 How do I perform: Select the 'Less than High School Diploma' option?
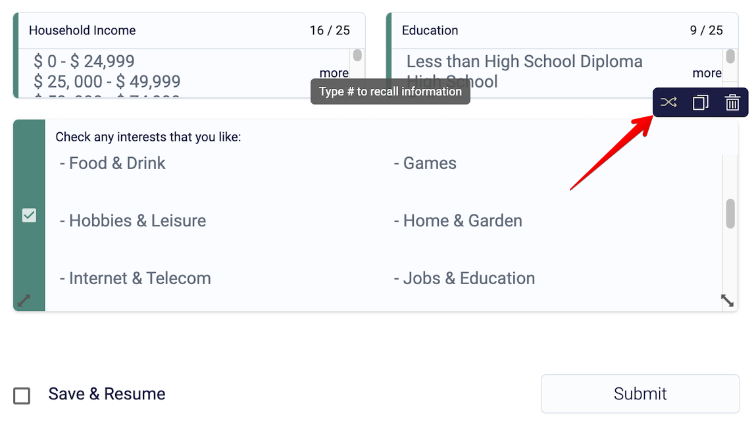pos(524,61)
